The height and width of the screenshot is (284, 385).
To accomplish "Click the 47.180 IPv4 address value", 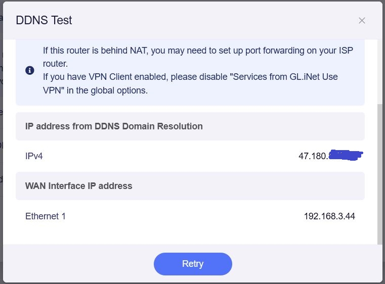I will coord(313,156).
